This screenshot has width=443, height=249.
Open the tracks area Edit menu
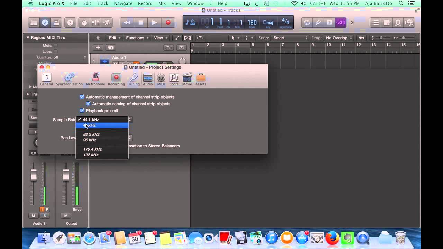(115, 38)
